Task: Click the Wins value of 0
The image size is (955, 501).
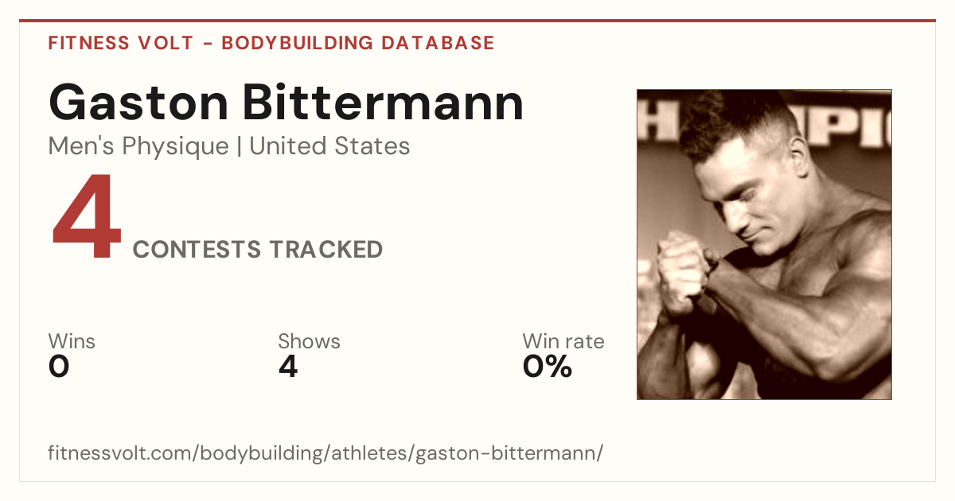Action: click(59, 367)
